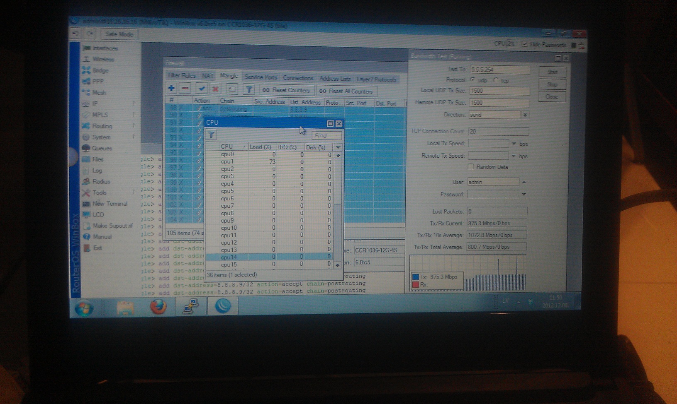Open the Interfaces menu item
Viewport: 677px width, 404px height.
point(101,48)
